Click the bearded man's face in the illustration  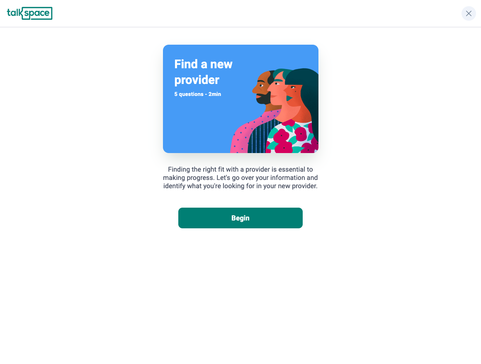[261, 87]
